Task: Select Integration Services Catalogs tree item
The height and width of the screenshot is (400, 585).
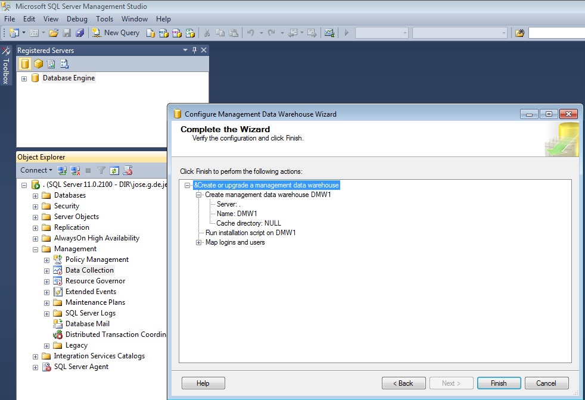Action: (99, 356)
